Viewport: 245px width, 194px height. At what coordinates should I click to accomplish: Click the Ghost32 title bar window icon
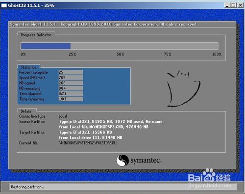click(x=4, y=5)
